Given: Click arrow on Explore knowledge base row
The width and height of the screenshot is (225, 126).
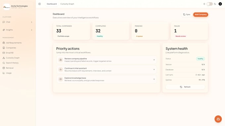Looking at the screenshot, I should tap(154, 79).
